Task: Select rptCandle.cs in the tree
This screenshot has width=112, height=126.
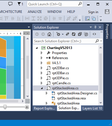Action: [61, 83]
